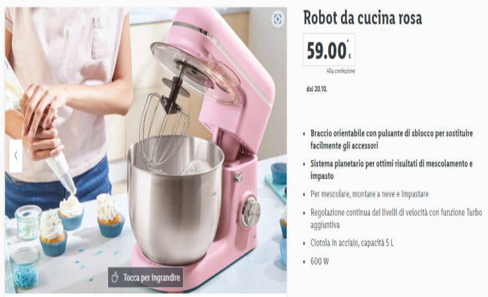Click the 'Regolazione continua dei livelli' bullet
Screen dimensions: 488x297
[x=396, y=218]
